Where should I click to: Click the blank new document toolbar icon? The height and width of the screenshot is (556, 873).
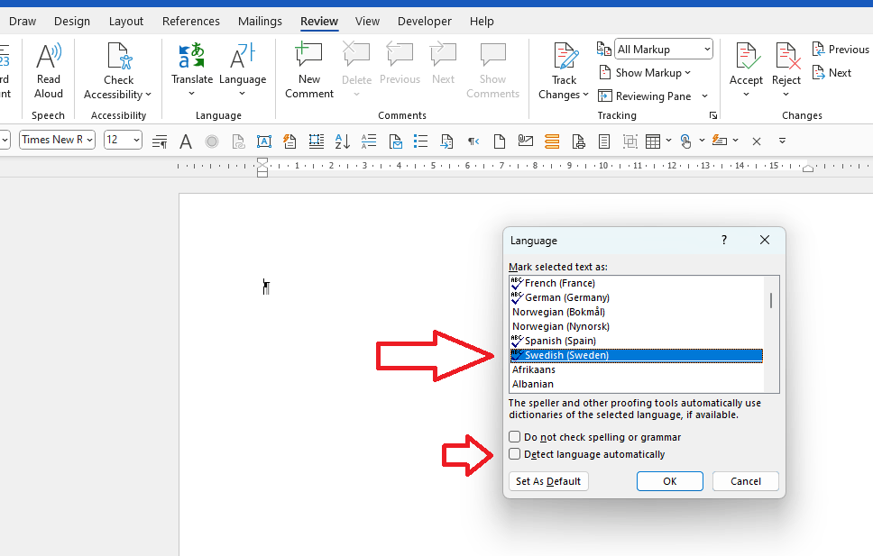(500, 141)
